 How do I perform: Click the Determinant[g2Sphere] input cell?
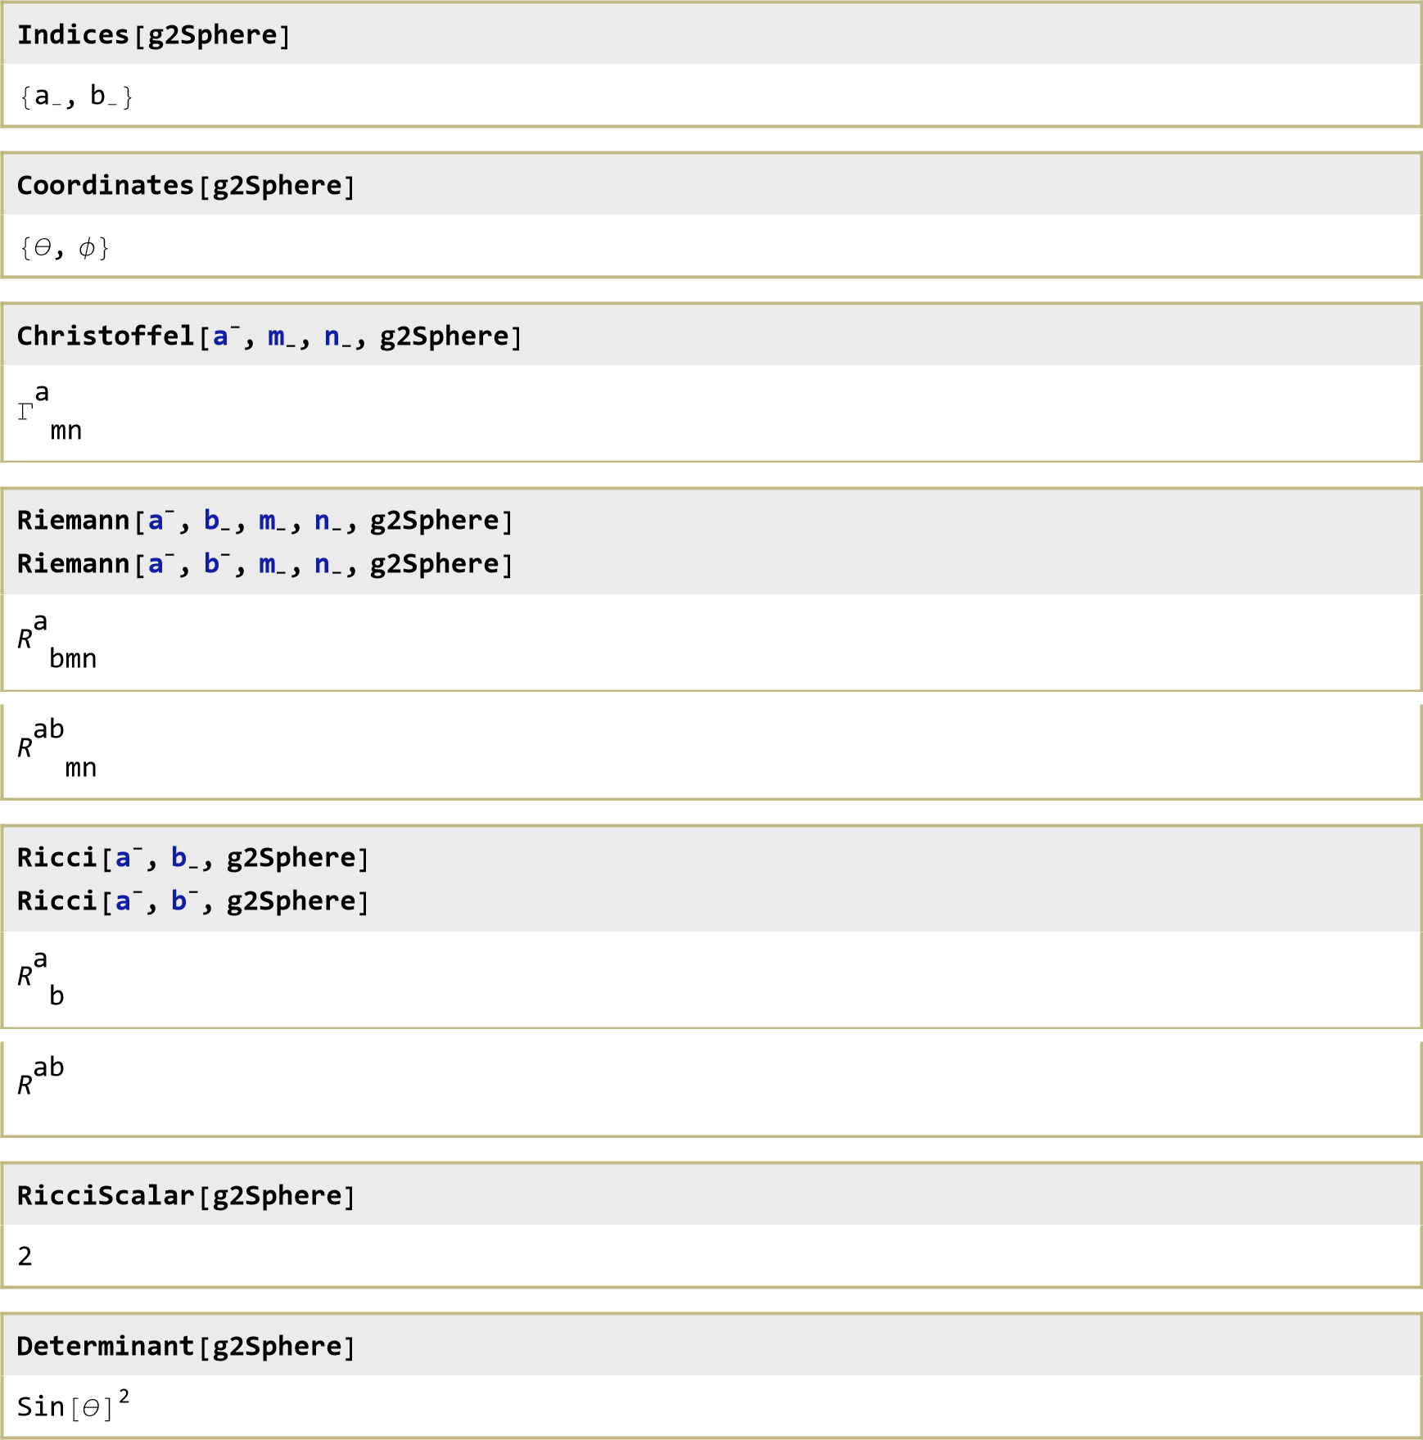click(186, 1347)
